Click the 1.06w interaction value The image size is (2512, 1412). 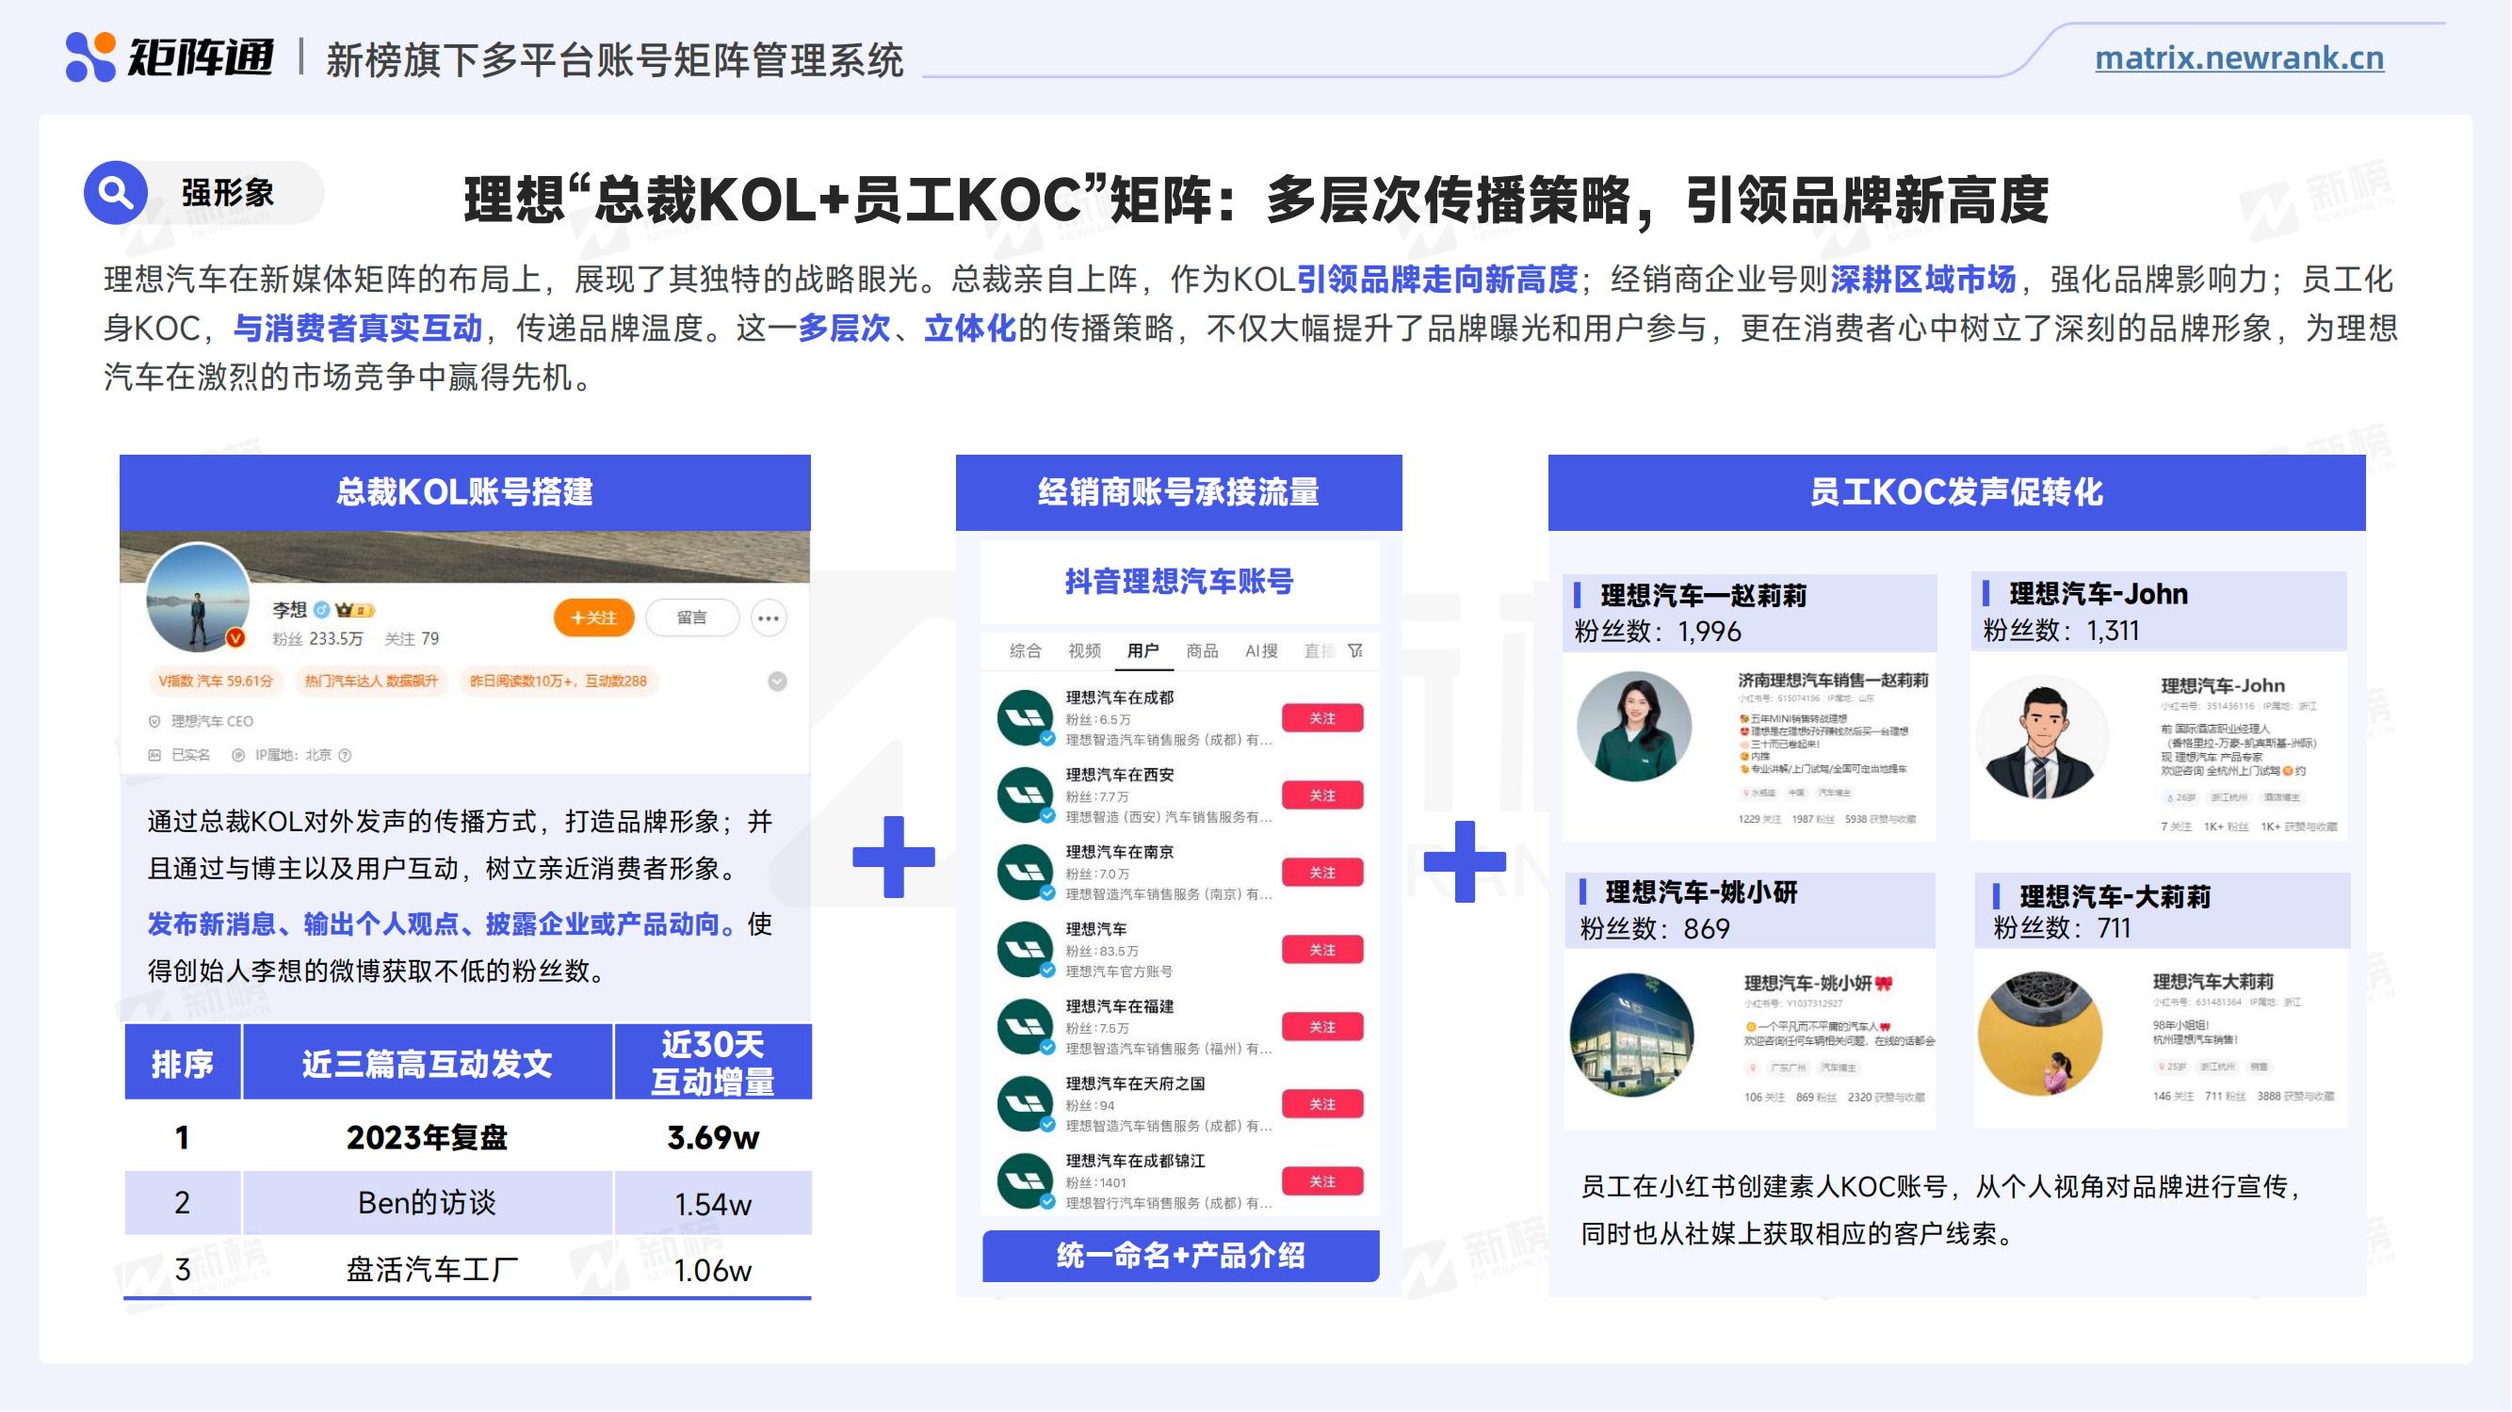click(x=713, y=1270)
